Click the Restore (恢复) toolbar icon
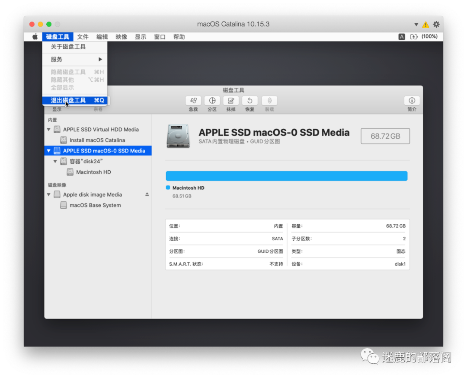 [x=249, y=101]
